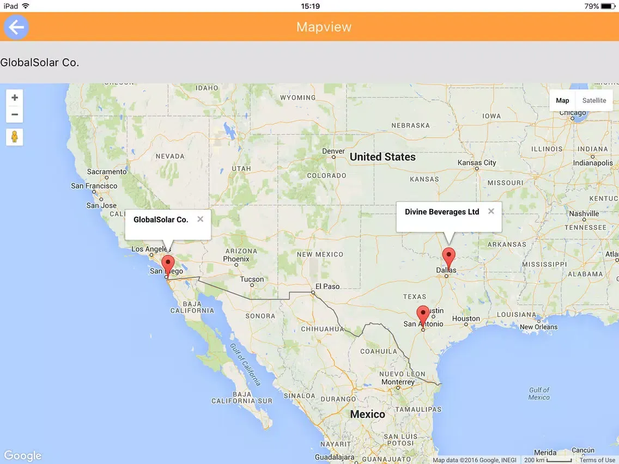Tap the Mapview title text
The height and width of the screenshot is (464, 619).
[324, 27]
